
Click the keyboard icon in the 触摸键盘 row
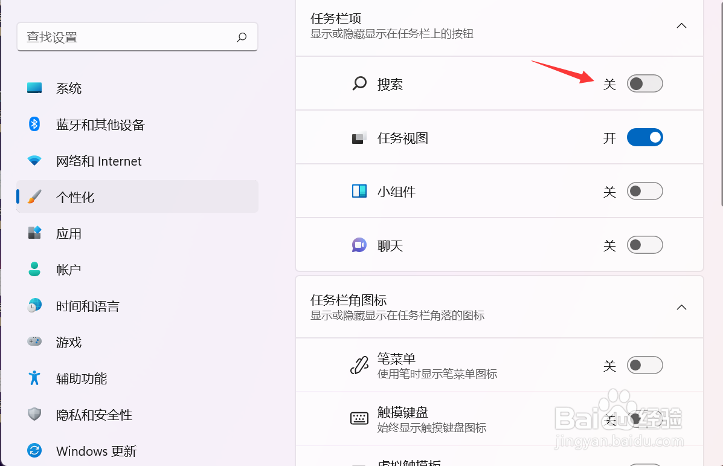pyautogui.click(x=359, y=418)
